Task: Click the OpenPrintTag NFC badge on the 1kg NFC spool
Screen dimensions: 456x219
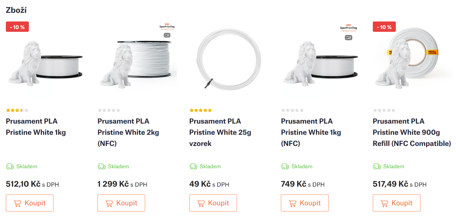Action: [348, 33]
